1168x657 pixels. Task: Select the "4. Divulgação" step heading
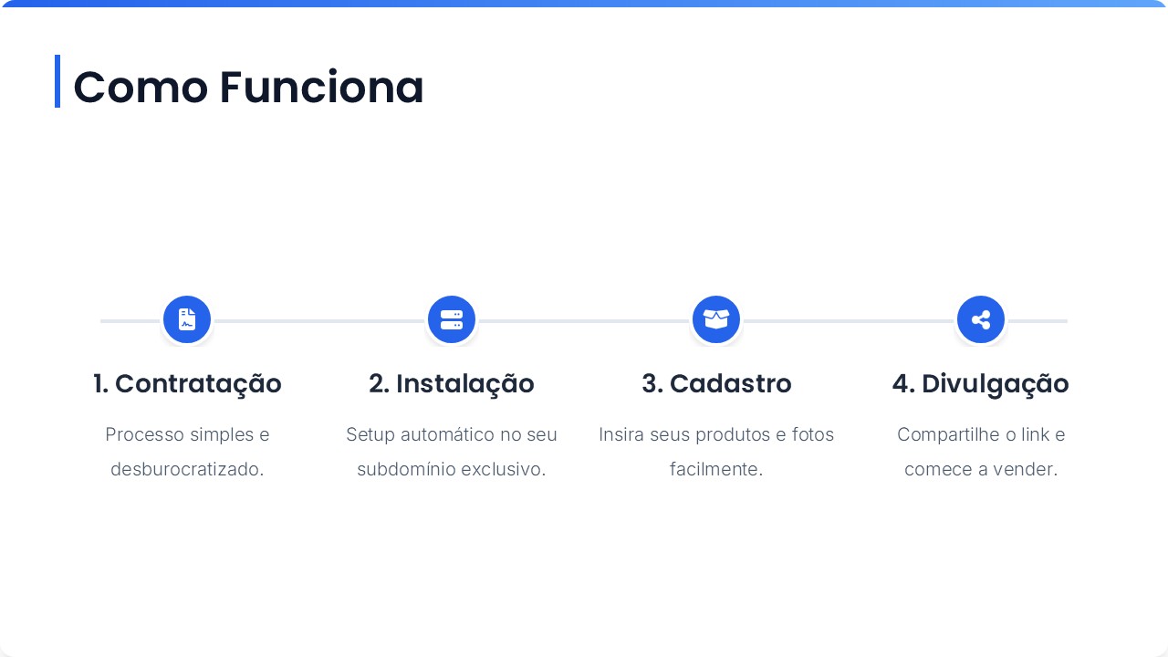pyautogui.click(x=981, y=384)
